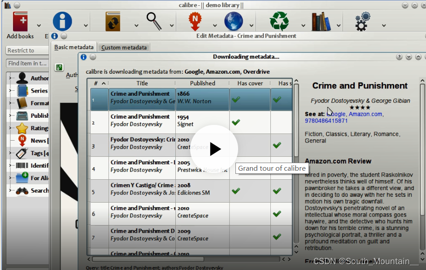Expand the Series tree node

10,91
